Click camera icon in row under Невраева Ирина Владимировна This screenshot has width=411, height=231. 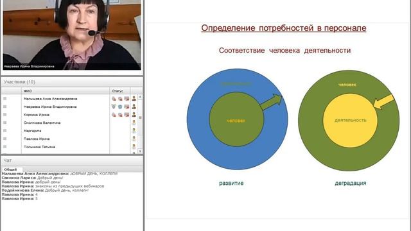coord(120,115)
